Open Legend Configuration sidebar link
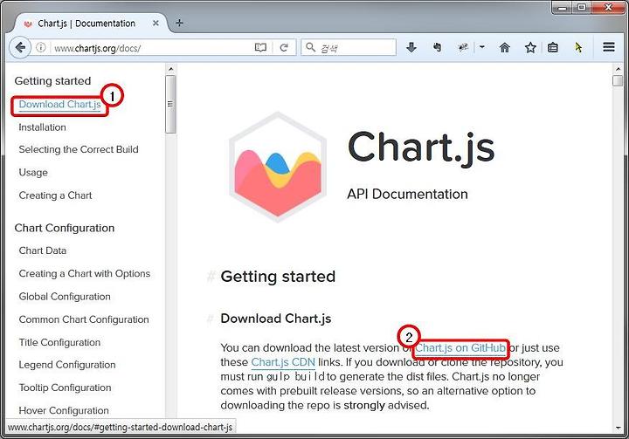629x439 pixels. (x=67, y=365)
